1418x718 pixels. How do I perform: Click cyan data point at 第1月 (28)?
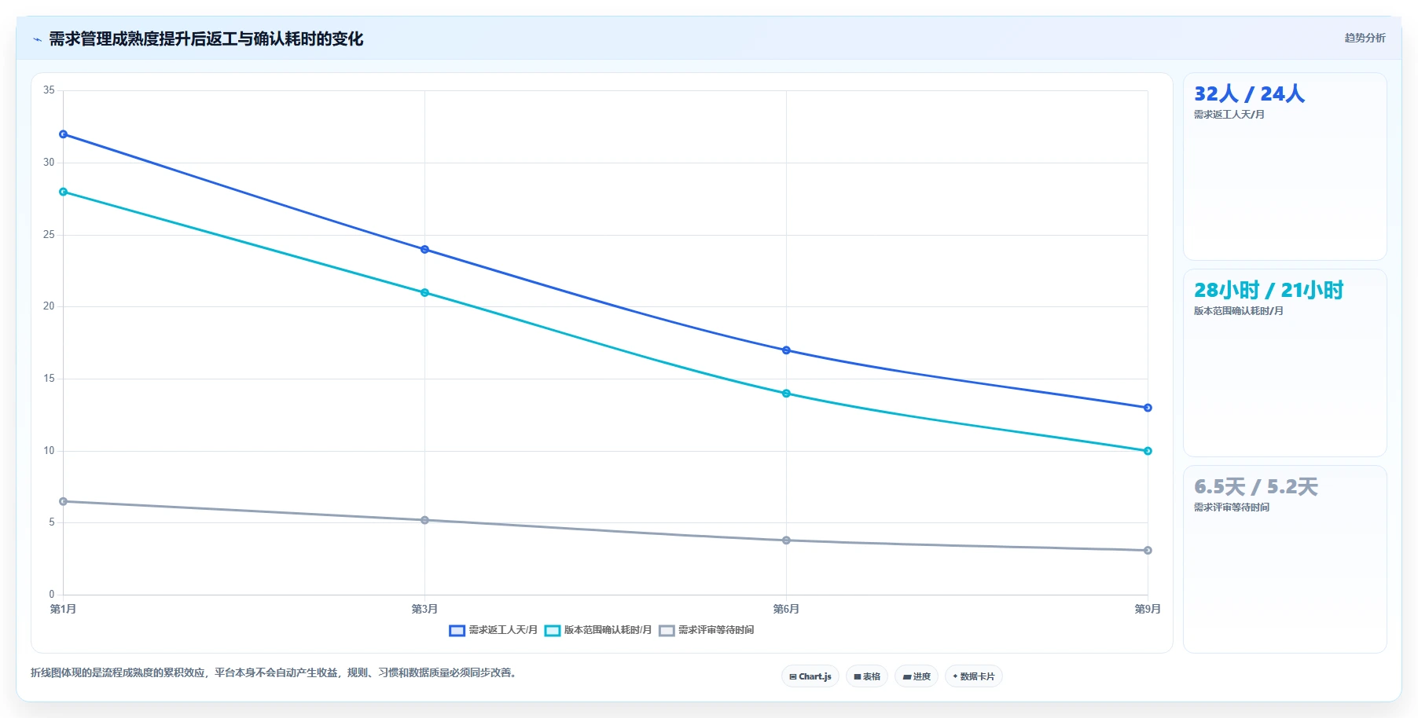click(64, 192)
